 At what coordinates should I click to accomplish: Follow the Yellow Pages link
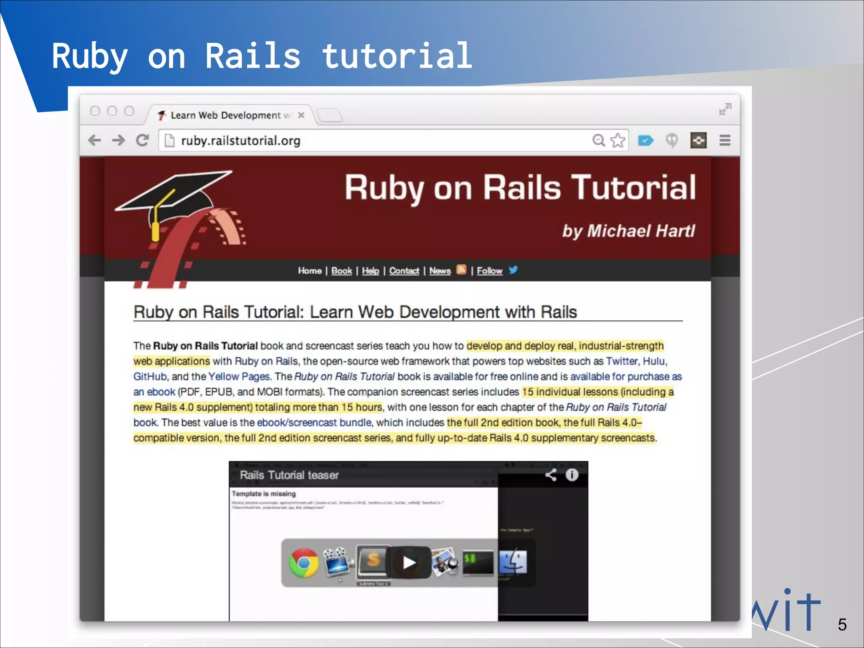[x=239, y=376]
